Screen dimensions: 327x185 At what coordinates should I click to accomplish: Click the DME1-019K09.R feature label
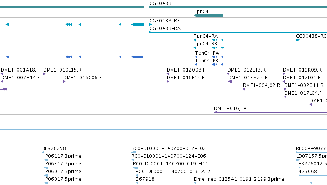point(302,70)
